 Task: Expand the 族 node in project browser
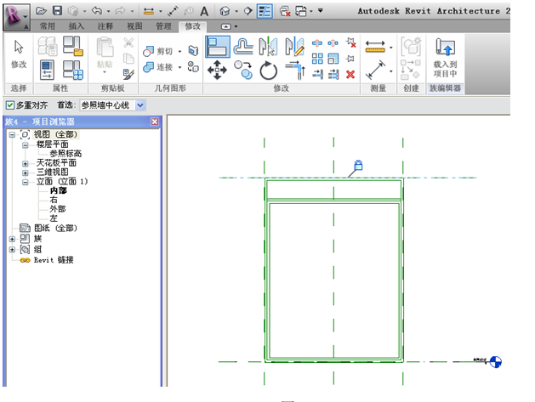(12, 239)
